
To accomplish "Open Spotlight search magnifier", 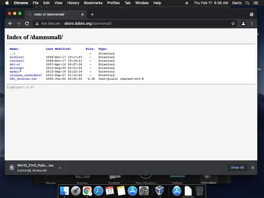I will point(247,3).
